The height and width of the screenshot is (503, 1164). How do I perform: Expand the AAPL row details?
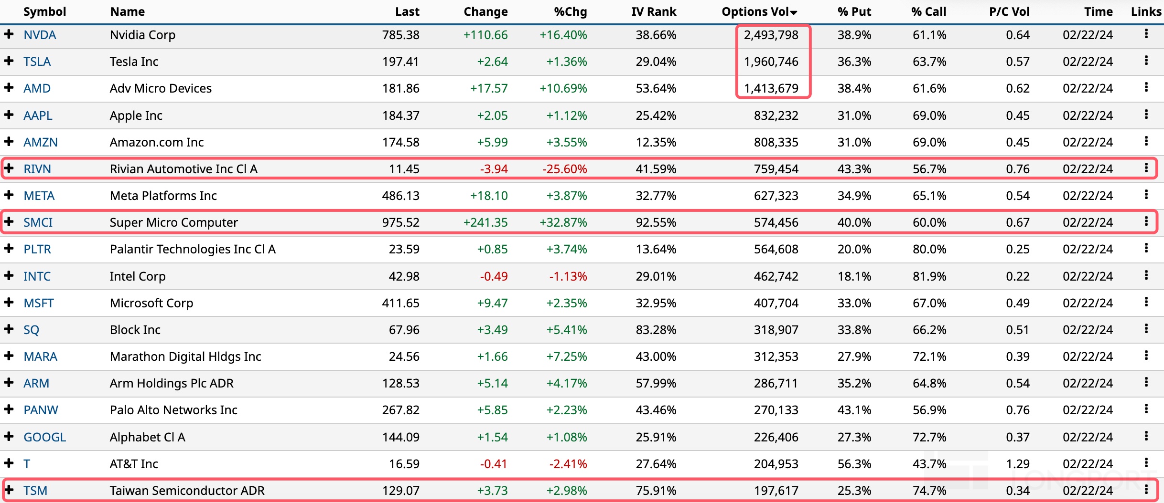coord(9,115)
